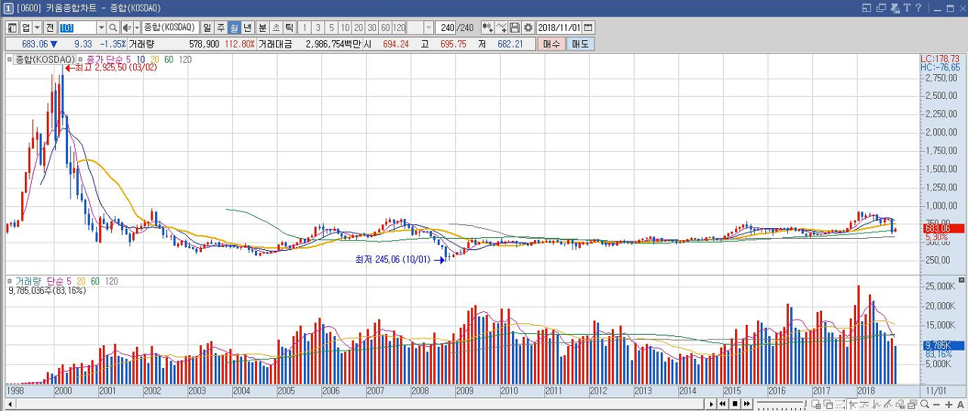Click the code input field showing 101
Screen dimensions: 968x411
(78, 28)
